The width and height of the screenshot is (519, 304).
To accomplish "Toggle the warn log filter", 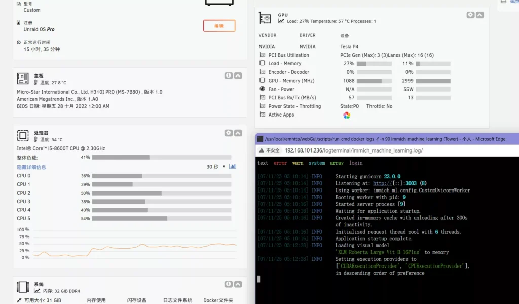I will point(298,163).
